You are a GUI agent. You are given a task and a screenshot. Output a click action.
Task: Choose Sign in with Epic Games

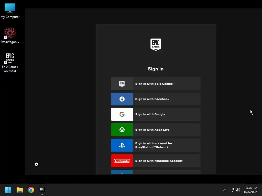[156, 84]
